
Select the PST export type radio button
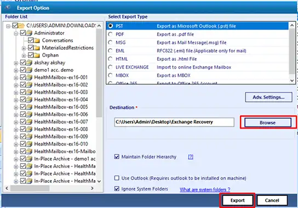pos(110,26)
